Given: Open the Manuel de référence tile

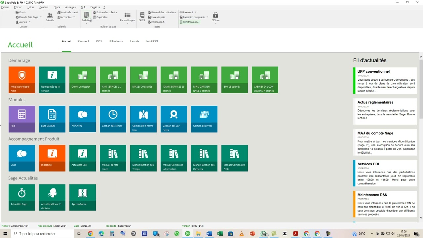Looking at the screenshot, I should [113, 158].
